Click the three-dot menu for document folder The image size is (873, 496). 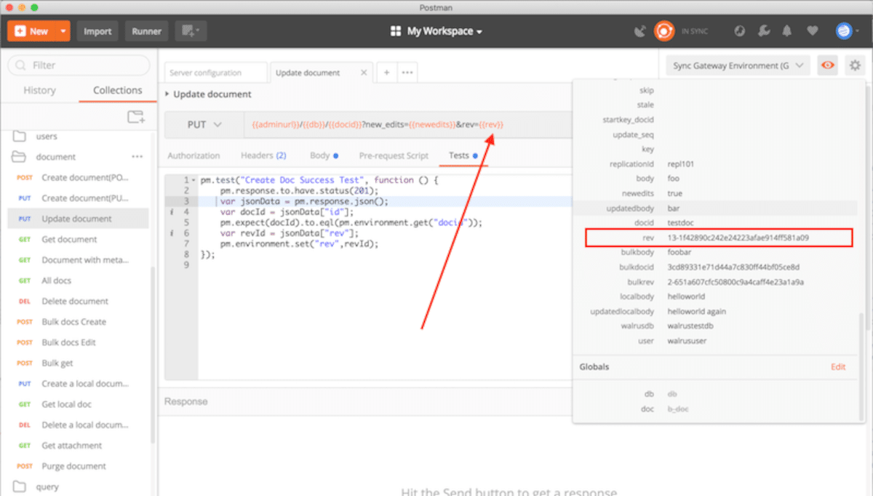coord(137,157)
